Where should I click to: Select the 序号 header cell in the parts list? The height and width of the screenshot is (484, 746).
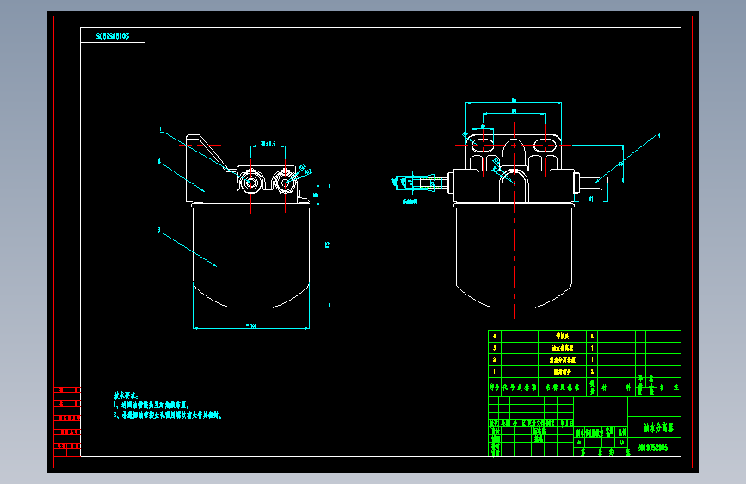495,388
